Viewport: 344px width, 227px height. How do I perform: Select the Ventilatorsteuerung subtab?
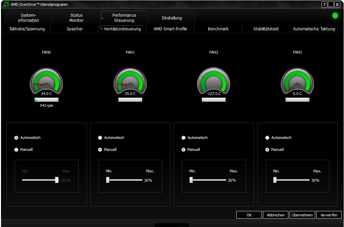point(122,29)
